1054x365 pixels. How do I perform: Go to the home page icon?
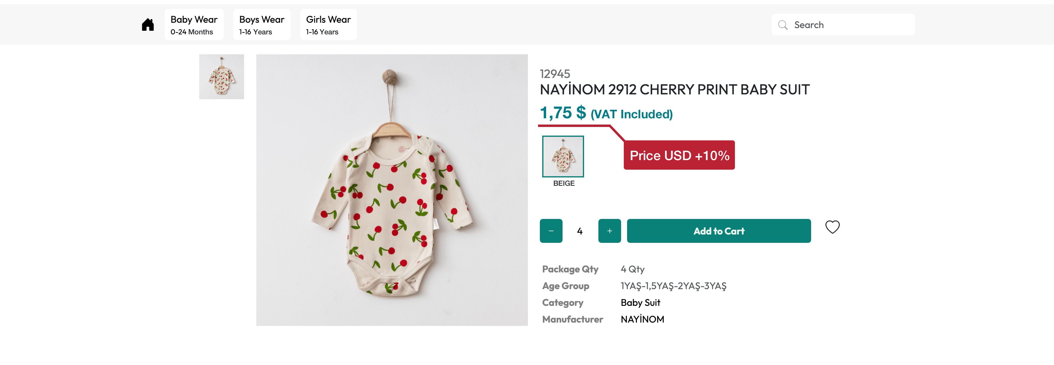(x=148, y=25)
